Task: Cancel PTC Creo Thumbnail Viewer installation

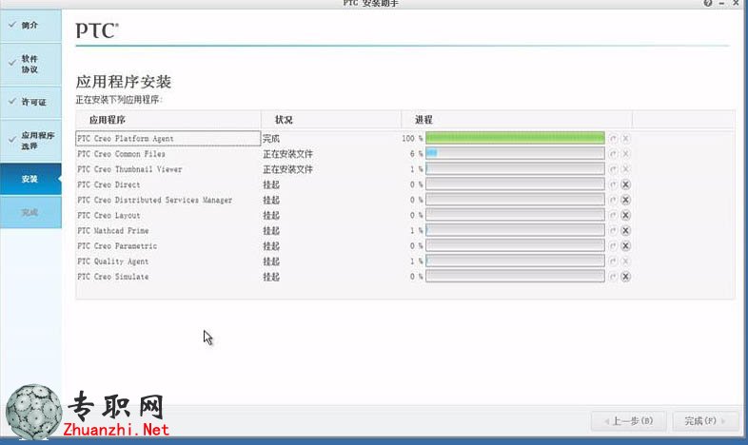Action: tap(625, 169)
